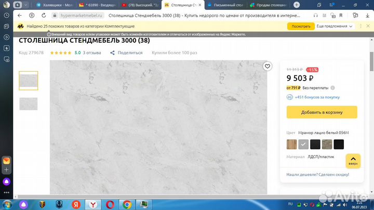
Task: Close the Yandex Market suggestion bar
Action: point(368,26)
